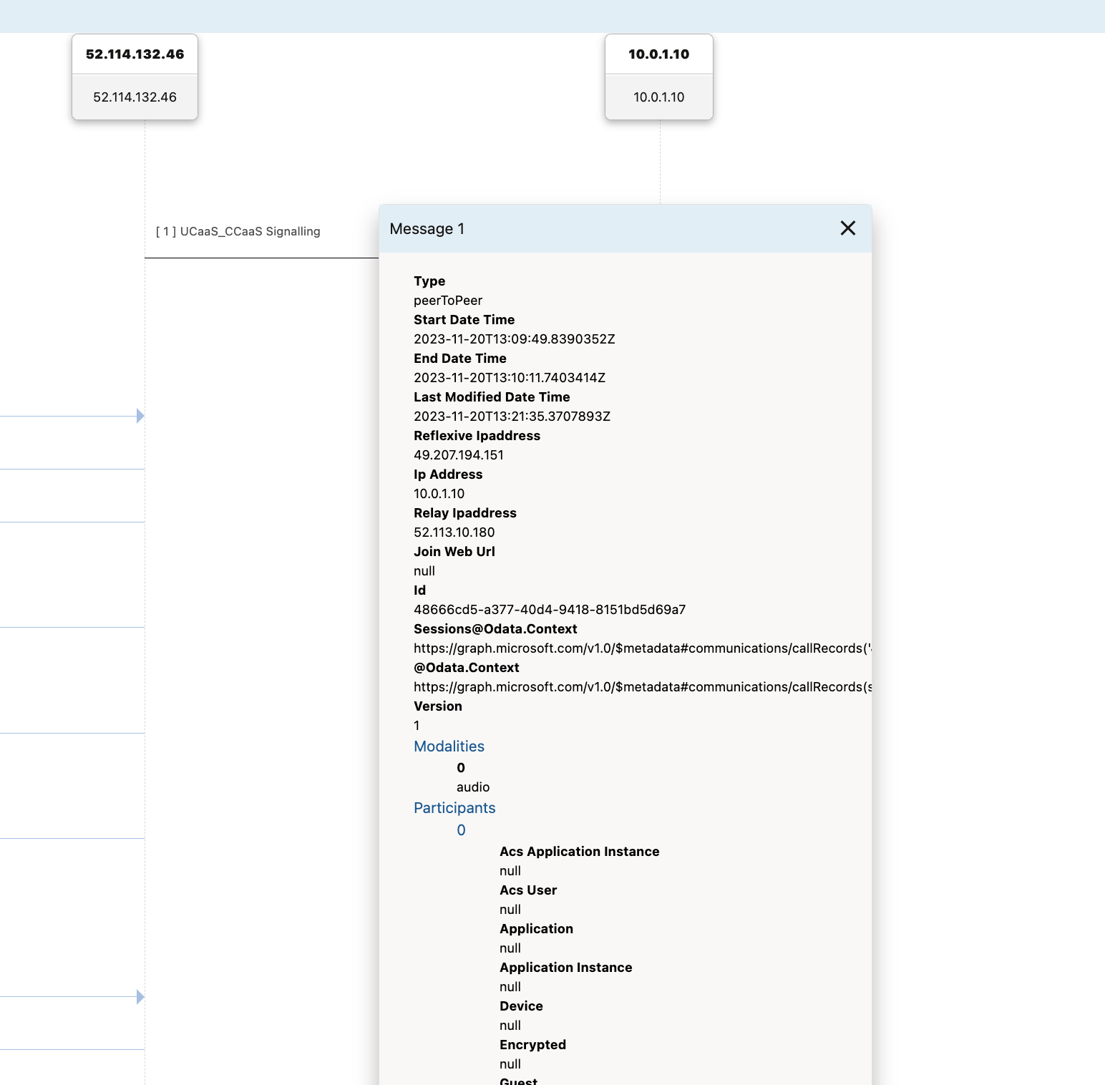Screen dimensions: 1105x1085
Task: Click the 'Encrypted' field label
Action: tap(532, 1045)
